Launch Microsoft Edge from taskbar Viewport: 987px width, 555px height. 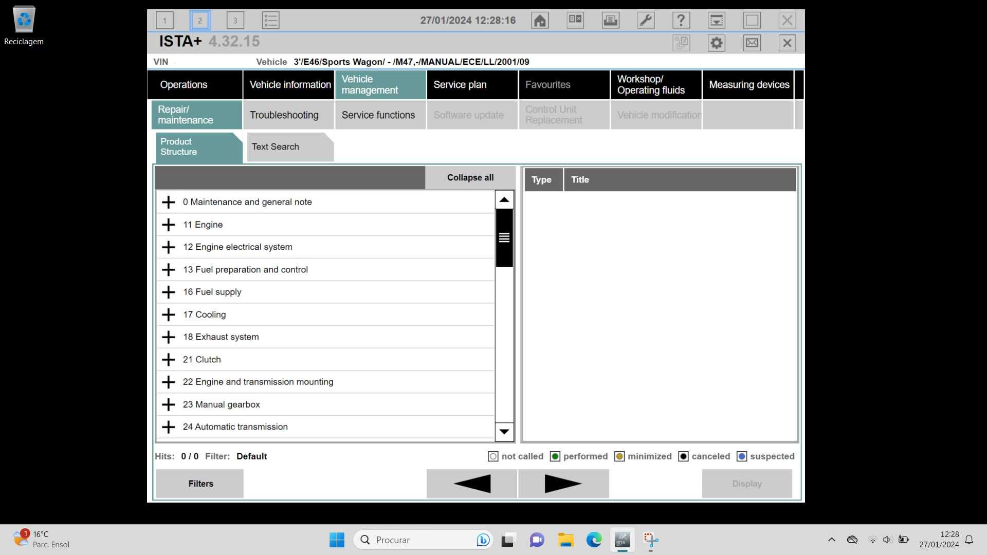(x=594, y=540)
